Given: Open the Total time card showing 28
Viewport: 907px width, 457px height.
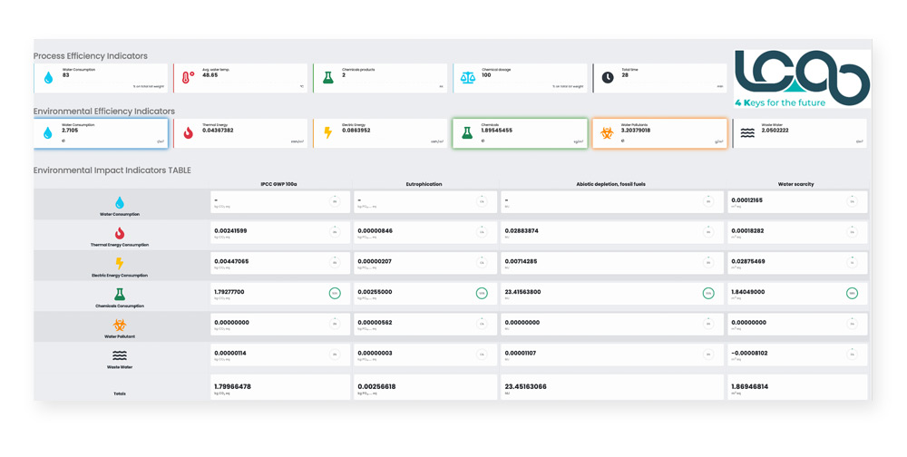Looking at the screenshot, I should (x=660, y=78).
